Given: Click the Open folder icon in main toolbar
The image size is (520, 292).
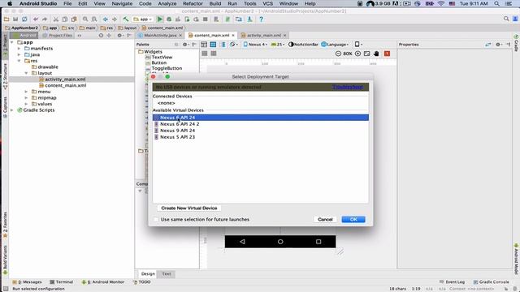Looking at the screenshot, I should coord(6,19).
